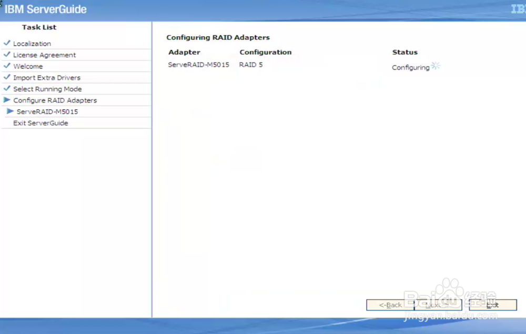Select the Select Running Mode task
The image size is (526, 334).
46,89
